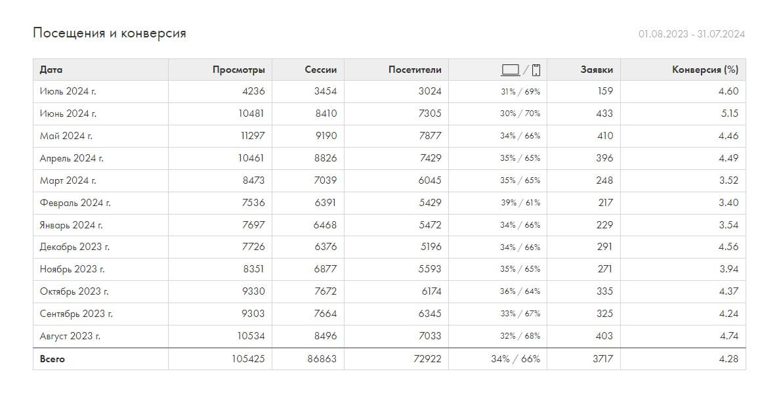779x399 pixels.
Task: Click the Заявки column header
Action: (x=597, y=70)
